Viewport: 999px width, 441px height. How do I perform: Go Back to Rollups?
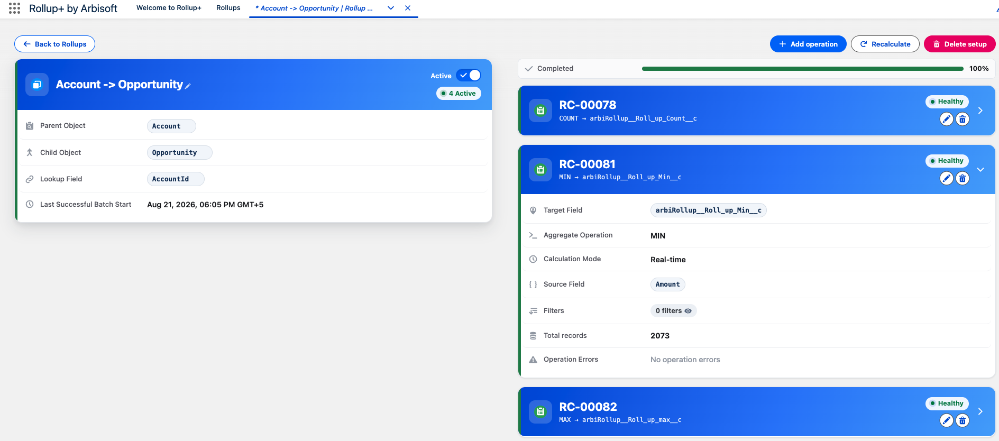[55, 44]
